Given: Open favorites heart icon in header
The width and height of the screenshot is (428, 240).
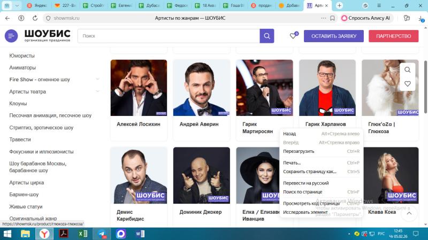Looking at the screenshot, I should pos(294,35).
